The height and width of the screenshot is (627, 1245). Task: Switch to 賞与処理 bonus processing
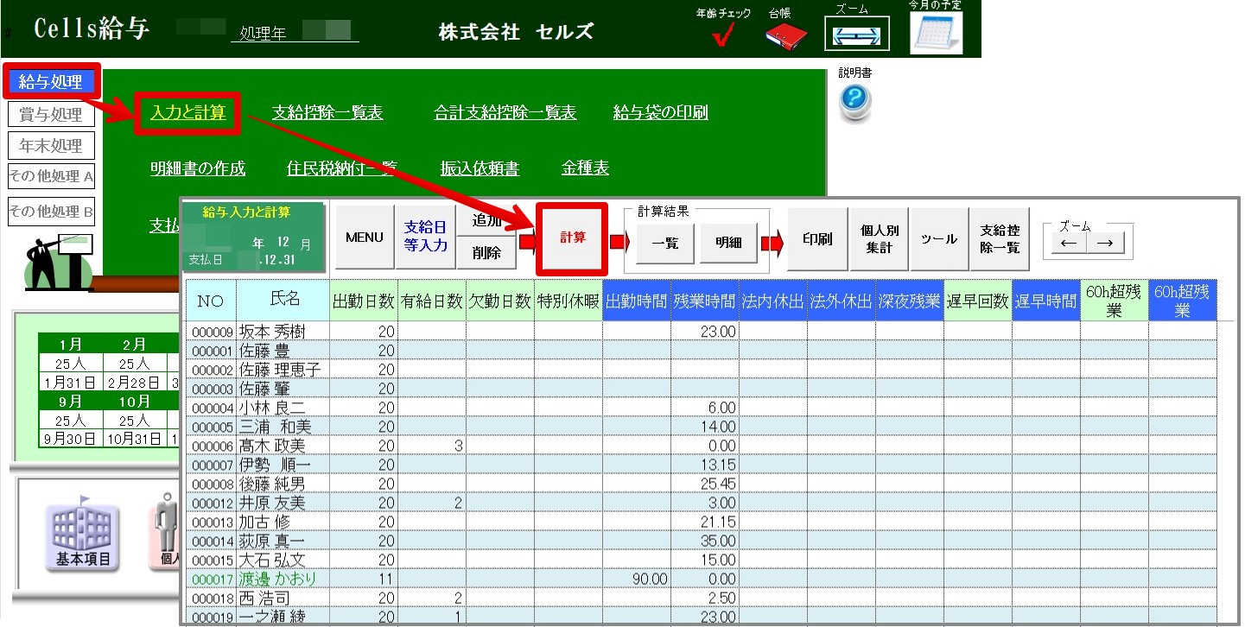coord(50,113)
